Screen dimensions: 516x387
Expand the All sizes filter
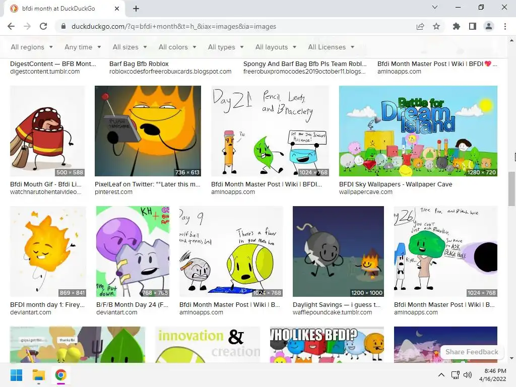130,47
